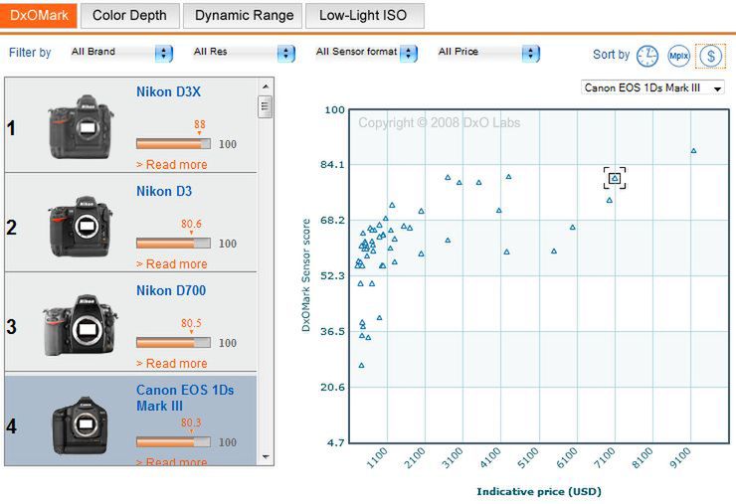Click the camera list scrollbar thumb
The image size is (736, 504).
pyautogui.click(x=266, y=106)
